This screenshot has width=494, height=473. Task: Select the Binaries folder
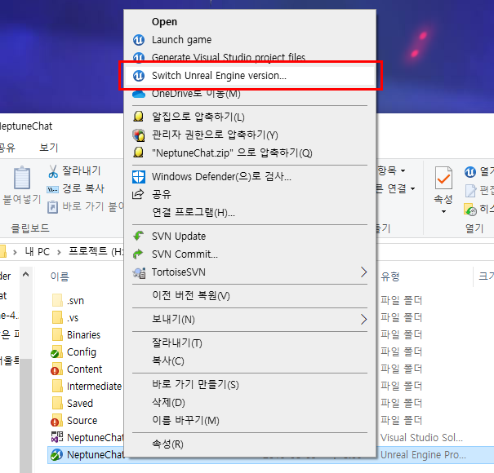(76, 334)
